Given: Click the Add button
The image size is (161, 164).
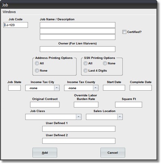Looking at the screenshot, I should (x=45, y=153).
